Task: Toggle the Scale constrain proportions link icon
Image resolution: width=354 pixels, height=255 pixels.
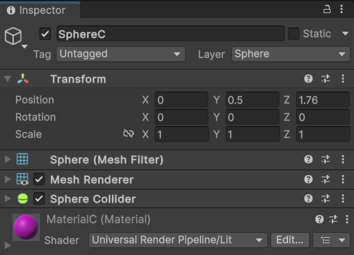Action: coord(128,134)
